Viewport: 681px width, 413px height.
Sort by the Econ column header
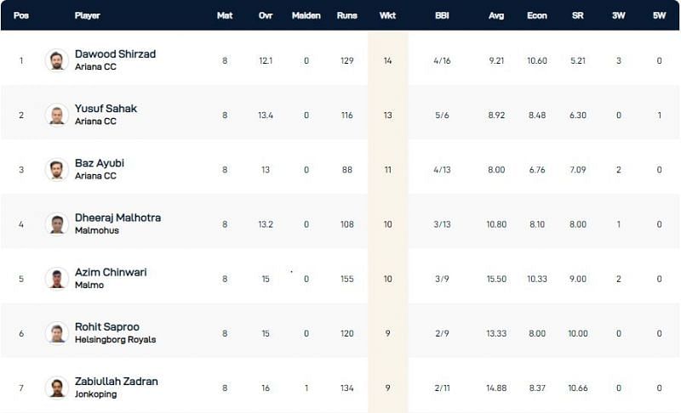coord(536,15)
